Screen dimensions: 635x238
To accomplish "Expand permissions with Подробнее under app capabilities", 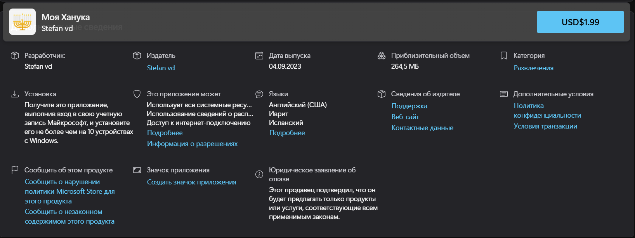I will click(x=165, y=133).
